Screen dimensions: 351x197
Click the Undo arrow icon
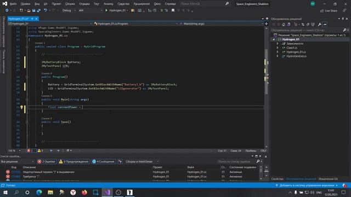click(x=46, y=10)
